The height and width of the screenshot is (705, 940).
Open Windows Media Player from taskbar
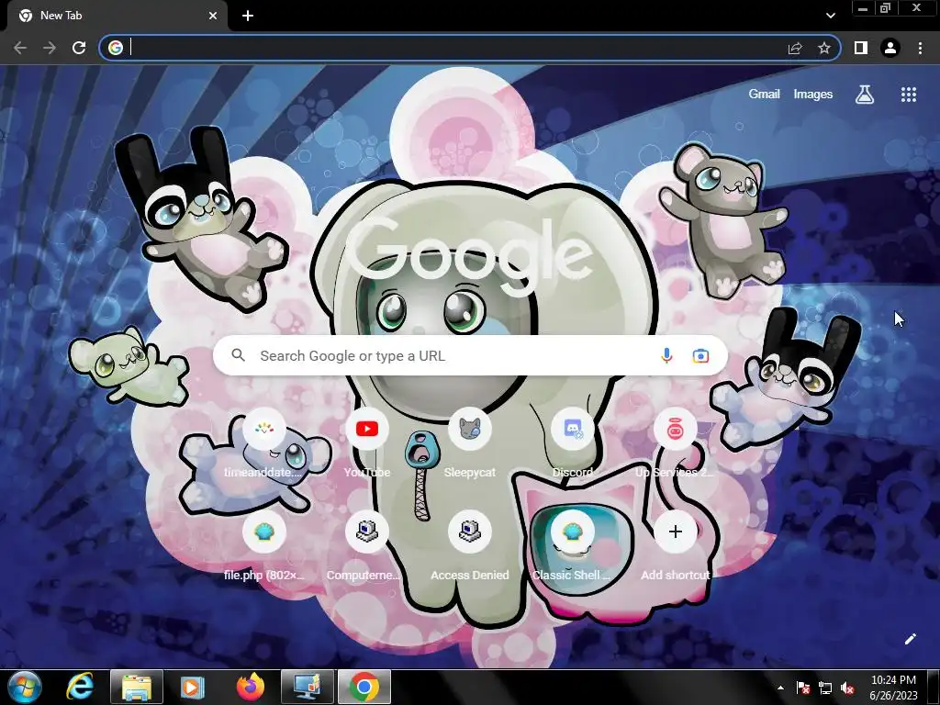pos(193,687)
